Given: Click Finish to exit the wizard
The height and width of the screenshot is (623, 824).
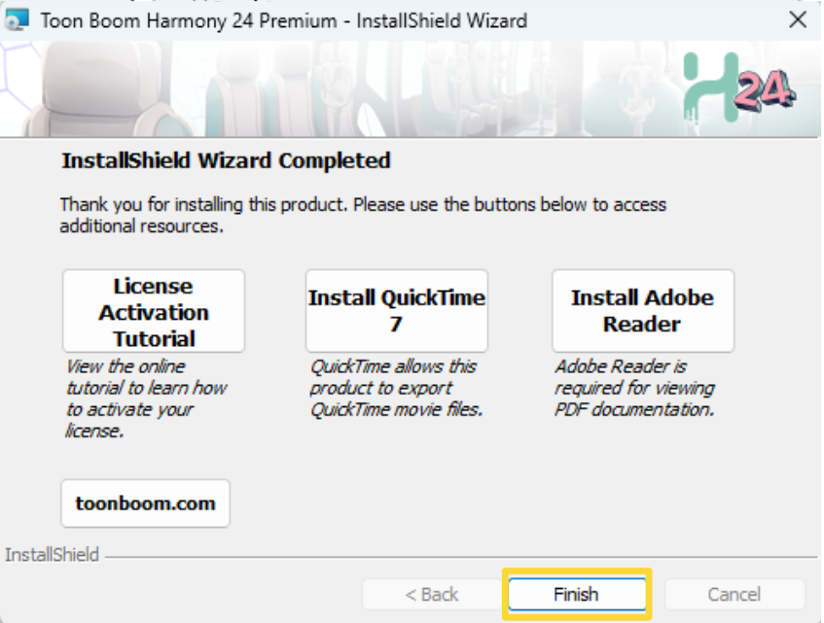Looking at the screenshot, I should point(576,594).
